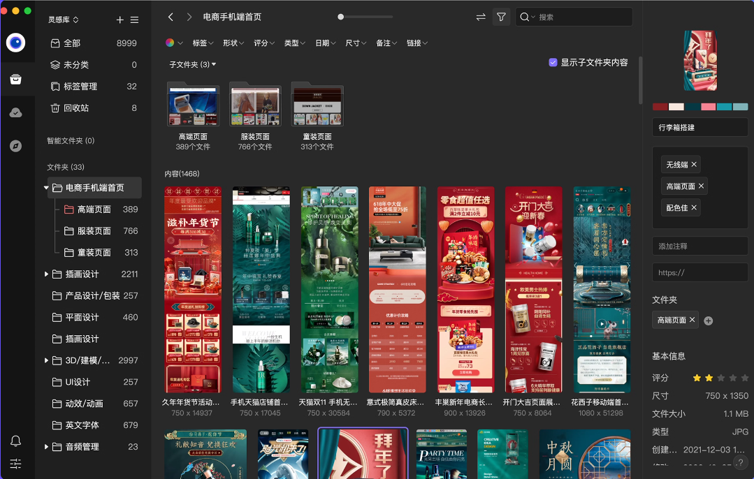Image resolution: width=754 pixels, height=479 pixels.
Task: Collapse the 电商手机端首页 folder tree
Action: (x=46, y=188)
